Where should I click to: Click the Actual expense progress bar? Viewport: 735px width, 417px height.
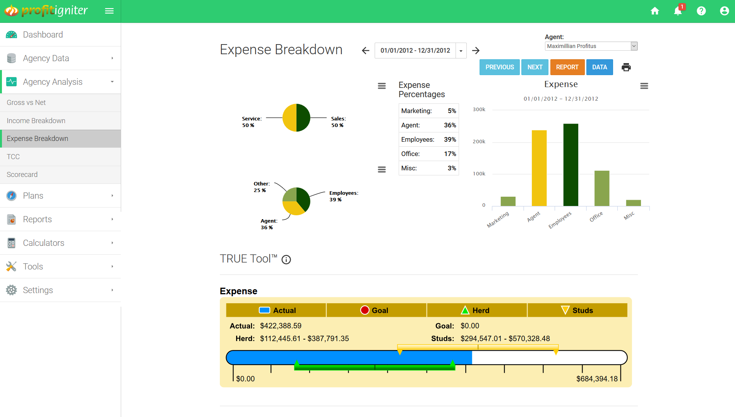click(x=348, y=357)
